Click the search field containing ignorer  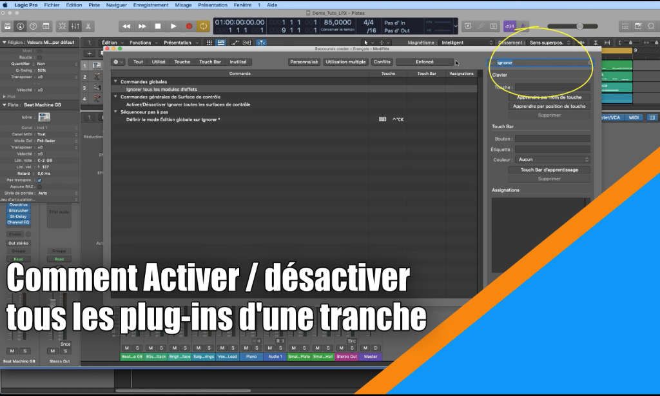coord(541,63)
